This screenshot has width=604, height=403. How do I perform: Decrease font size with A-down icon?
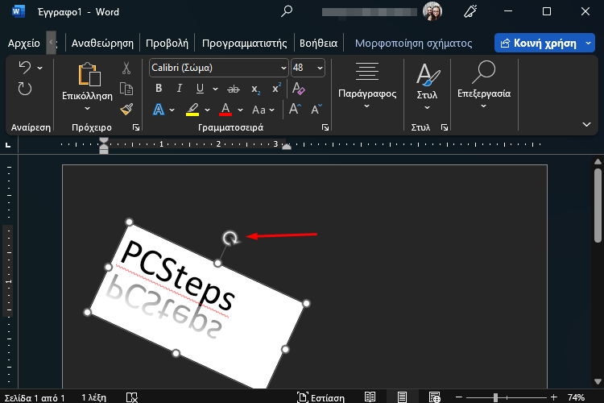(x=316, y=109)
